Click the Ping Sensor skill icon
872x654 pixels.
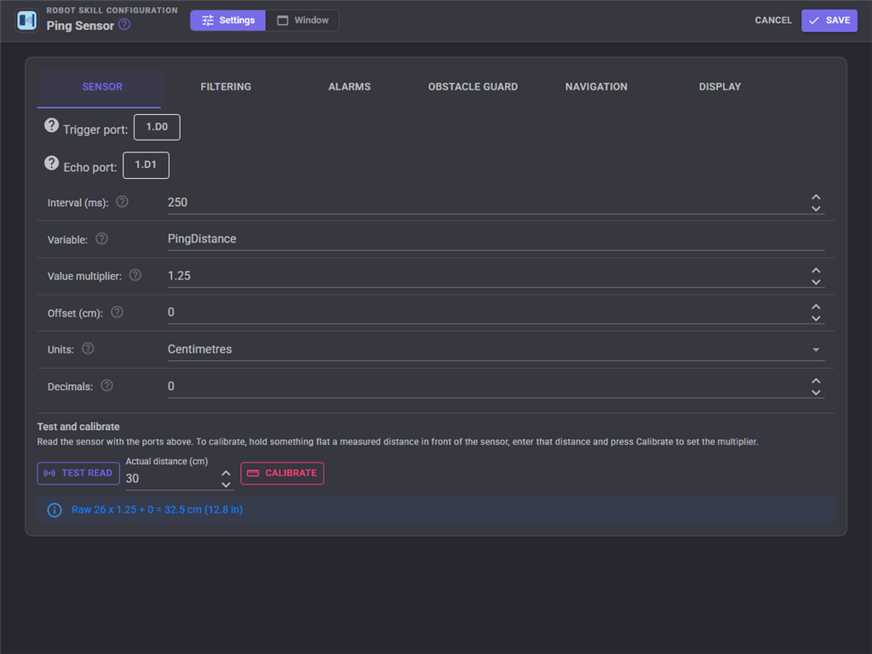(26, 20)
